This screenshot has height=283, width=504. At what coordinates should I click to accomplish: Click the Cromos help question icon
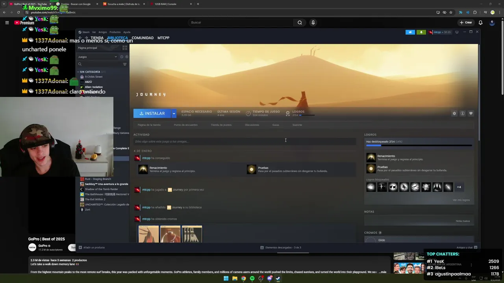click(380, 233)
